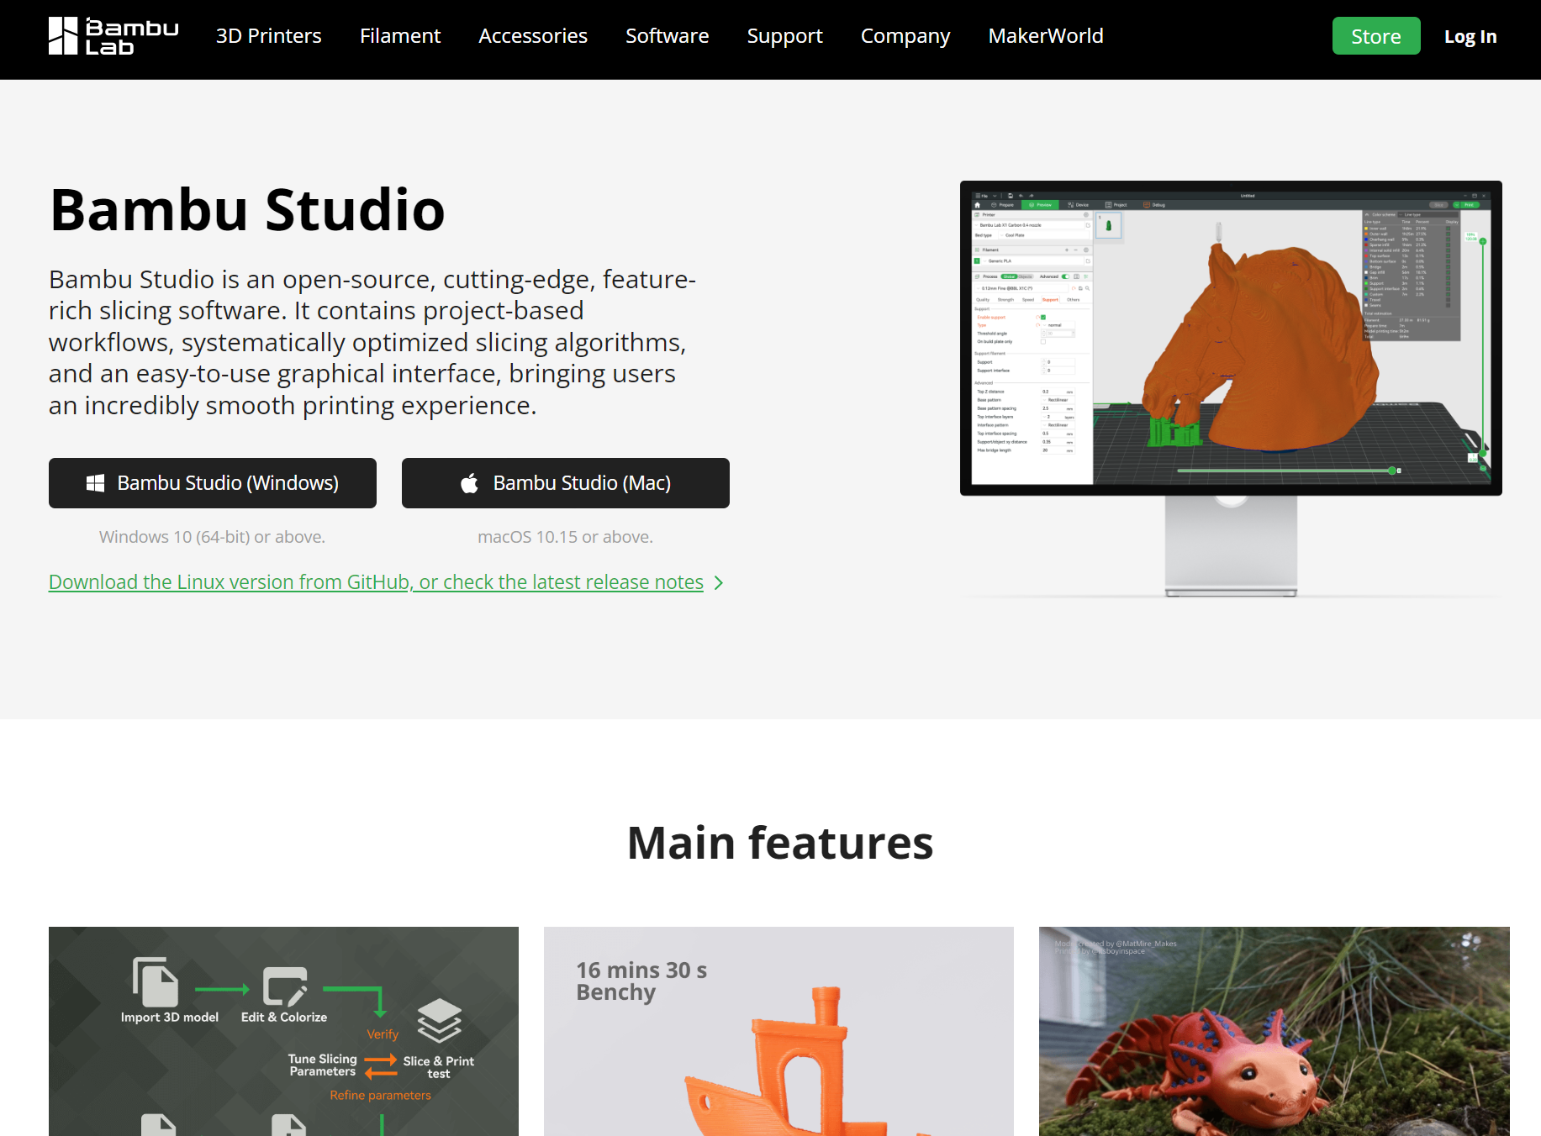
Task: Click Log In
Action: point(1470,36)
